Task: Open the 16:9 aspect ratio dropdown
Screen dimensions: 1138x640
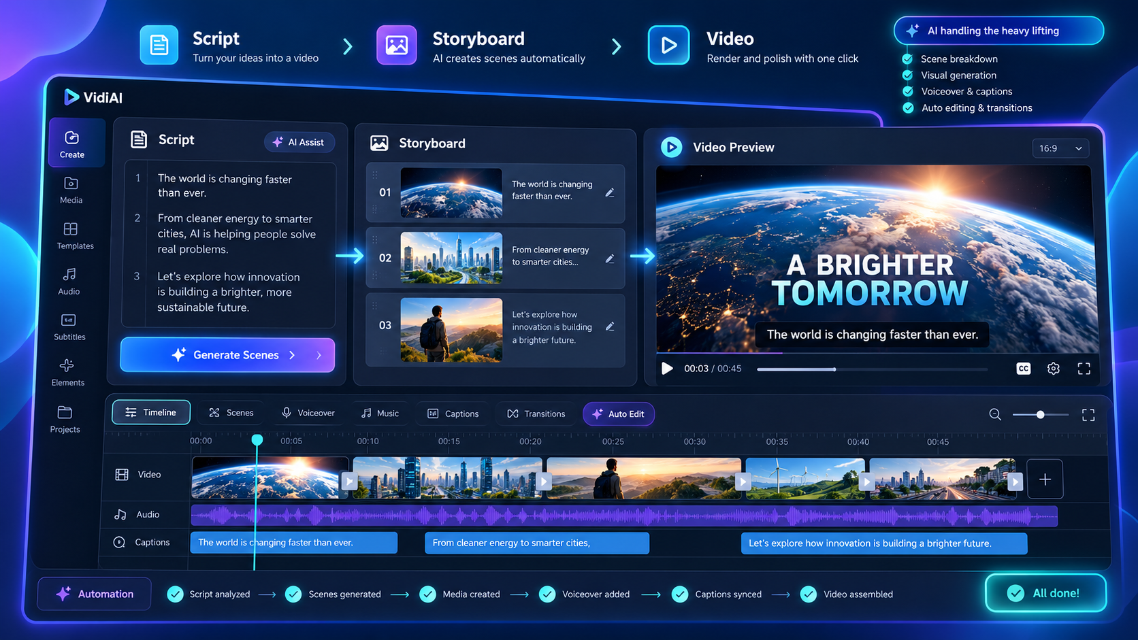Action: click(x=1060, y=148)
